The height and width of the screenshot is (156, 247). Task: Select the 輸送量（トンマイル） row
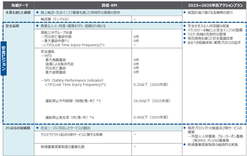tap(108, 19)
